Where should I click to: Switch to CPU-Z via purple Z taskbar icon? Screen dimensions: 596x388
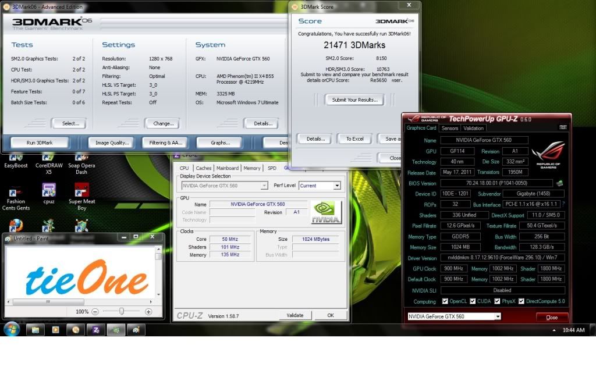pyautogui.click(x=96, y=330)
